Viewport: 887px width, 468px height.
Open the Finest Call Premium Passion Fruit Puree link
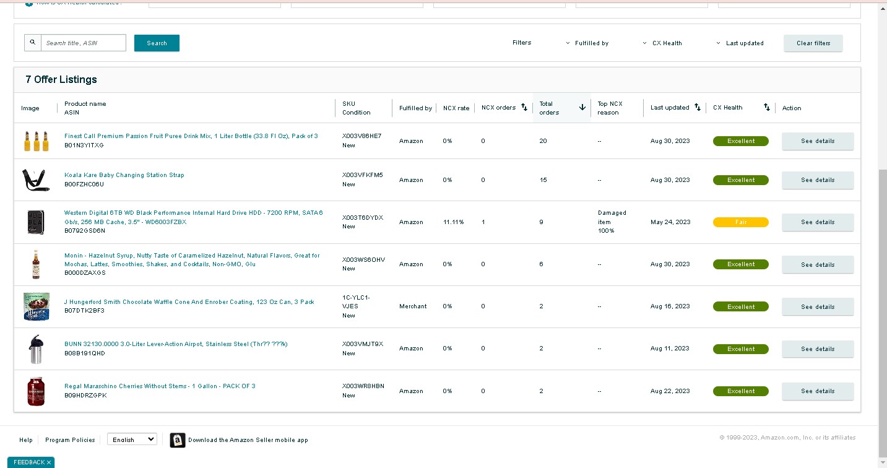coord(191,136)
